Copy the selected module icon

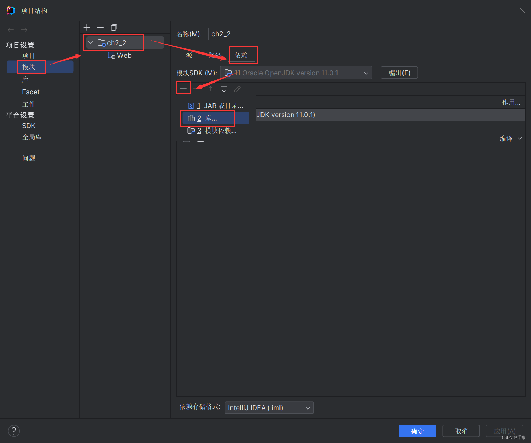tap(114, 27)
